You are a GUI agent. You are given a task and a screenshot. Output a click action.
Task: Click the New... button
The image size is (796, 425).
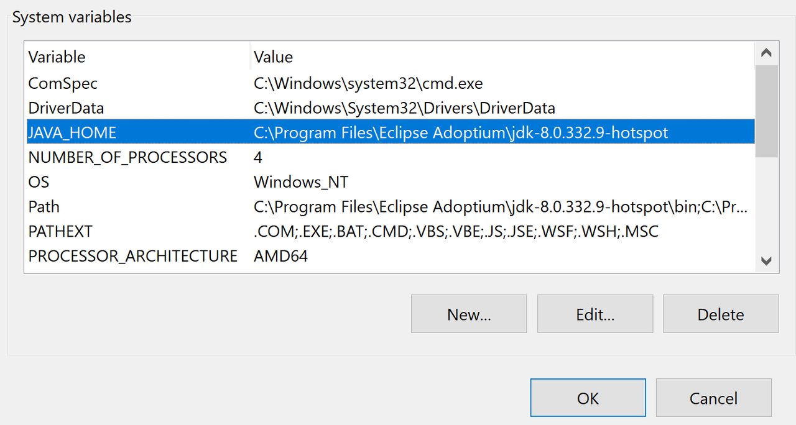(469, 314)
